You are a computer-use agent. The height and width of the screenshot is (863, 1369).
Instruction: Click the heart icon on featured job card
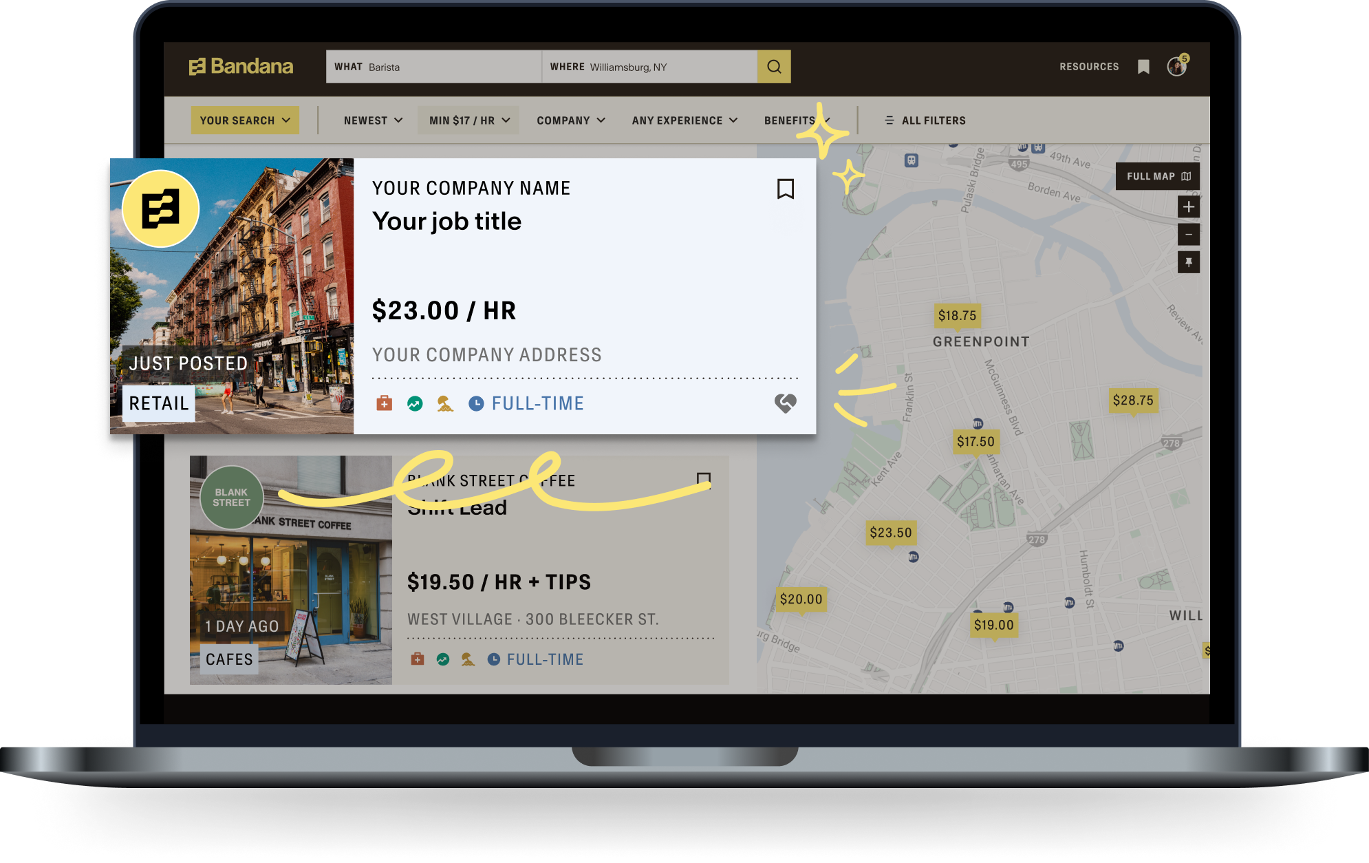coord(785,403)
